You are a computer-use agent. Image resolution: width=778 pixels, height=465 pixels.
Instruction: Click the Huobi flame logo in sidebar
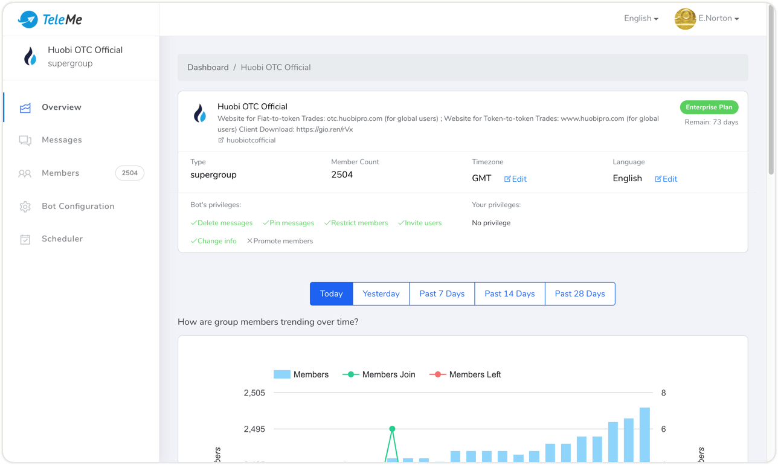pyautogui.click(x=30, y=57)
